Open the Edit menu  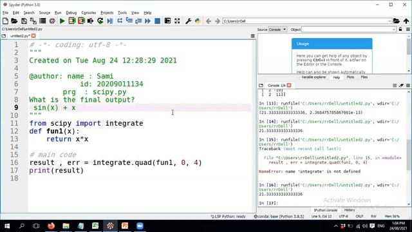pos(15,13)
